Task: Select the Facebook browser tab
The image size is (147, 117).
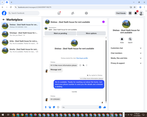Action: click(x=7, y=2)
